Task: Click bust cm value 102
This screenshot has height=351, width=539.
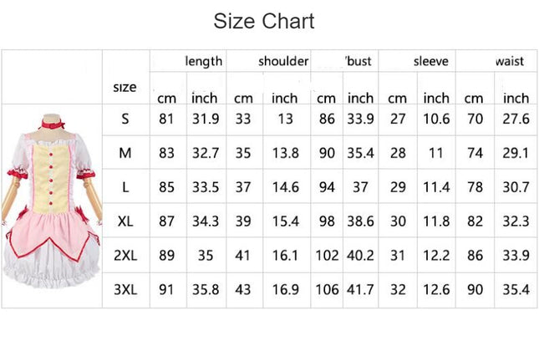Action: (327, 256)
